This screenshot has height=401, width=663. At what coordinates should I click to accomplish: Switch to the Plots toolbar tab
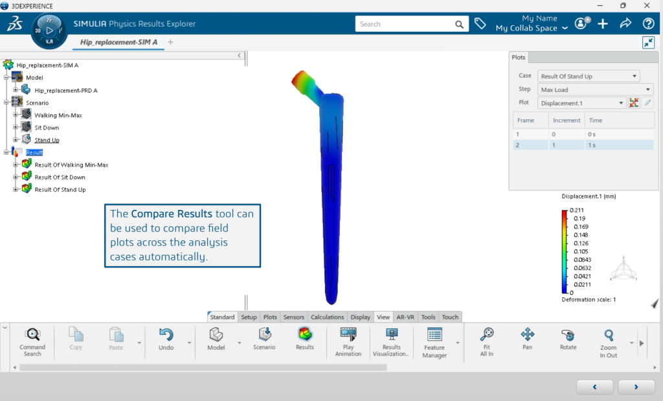270,317
